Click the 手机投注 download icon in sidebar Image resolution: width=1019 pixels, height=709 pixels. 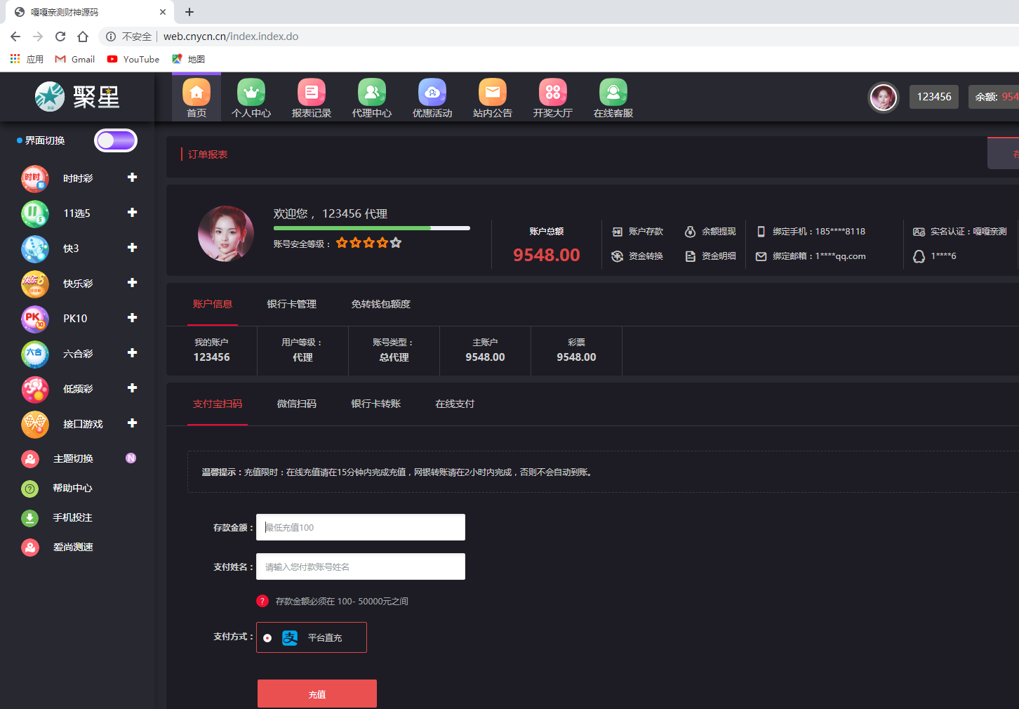(30, 518)
